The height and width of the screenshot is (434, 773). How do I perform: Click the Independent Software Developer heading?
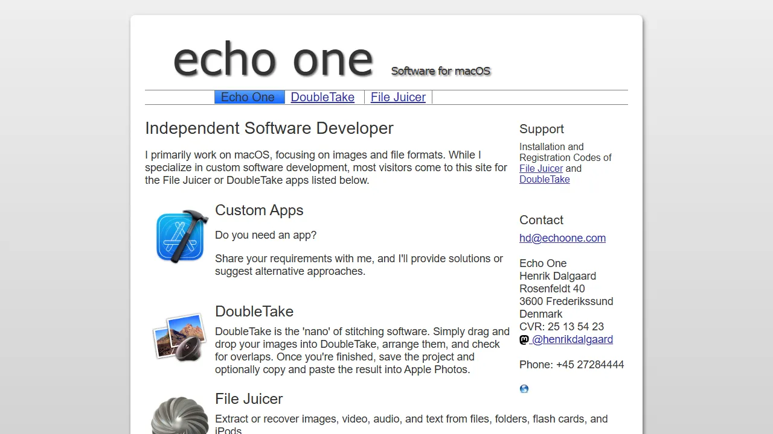pyautogui.click(x=269, y=128)
